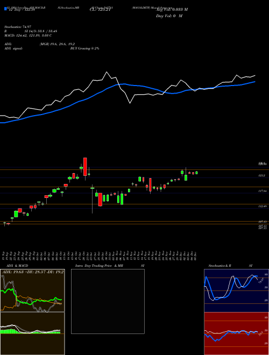Image resolution: width=269 pixels, height=355 pixels.
Task: Click the 'SI 14/5: 53.8 / 53.48' reading
Action: tap(41, 31)
